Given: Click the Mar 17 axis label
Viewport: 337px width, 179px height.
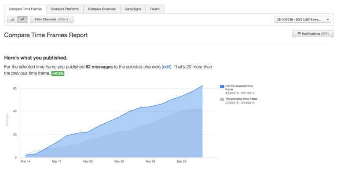Looking at the screenshot, I should pos(56,161).
